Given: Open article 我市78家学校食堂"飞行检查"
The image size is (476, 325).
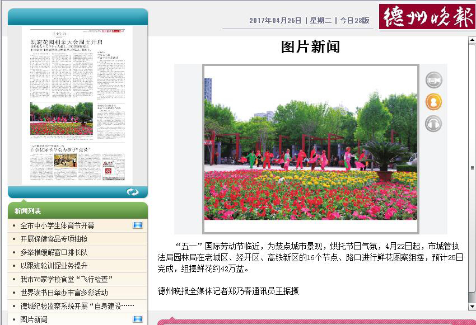Looking at the screenshot, I should pyautogui.click(x=67, y=279).
